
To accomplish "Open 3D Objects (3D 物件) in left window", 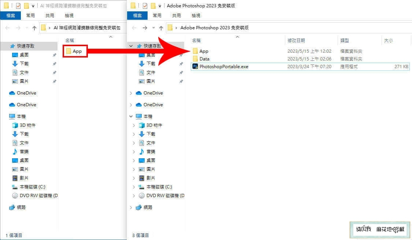I will point(24,125).
